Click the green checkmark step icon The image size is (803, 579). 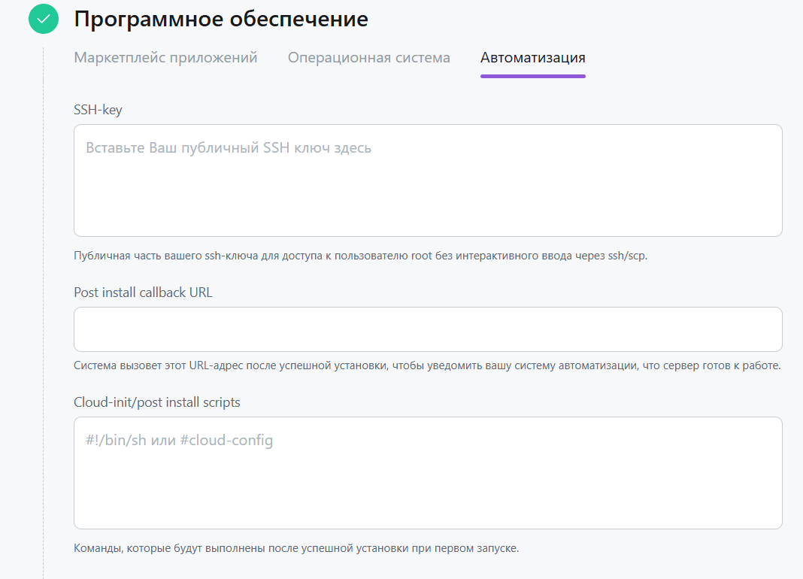pos(44,19)
